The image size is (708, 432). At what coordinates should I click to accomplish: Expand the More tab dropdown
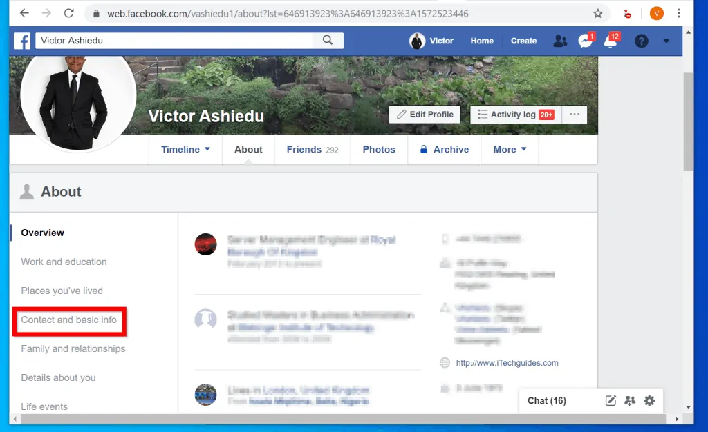[510, 150]
